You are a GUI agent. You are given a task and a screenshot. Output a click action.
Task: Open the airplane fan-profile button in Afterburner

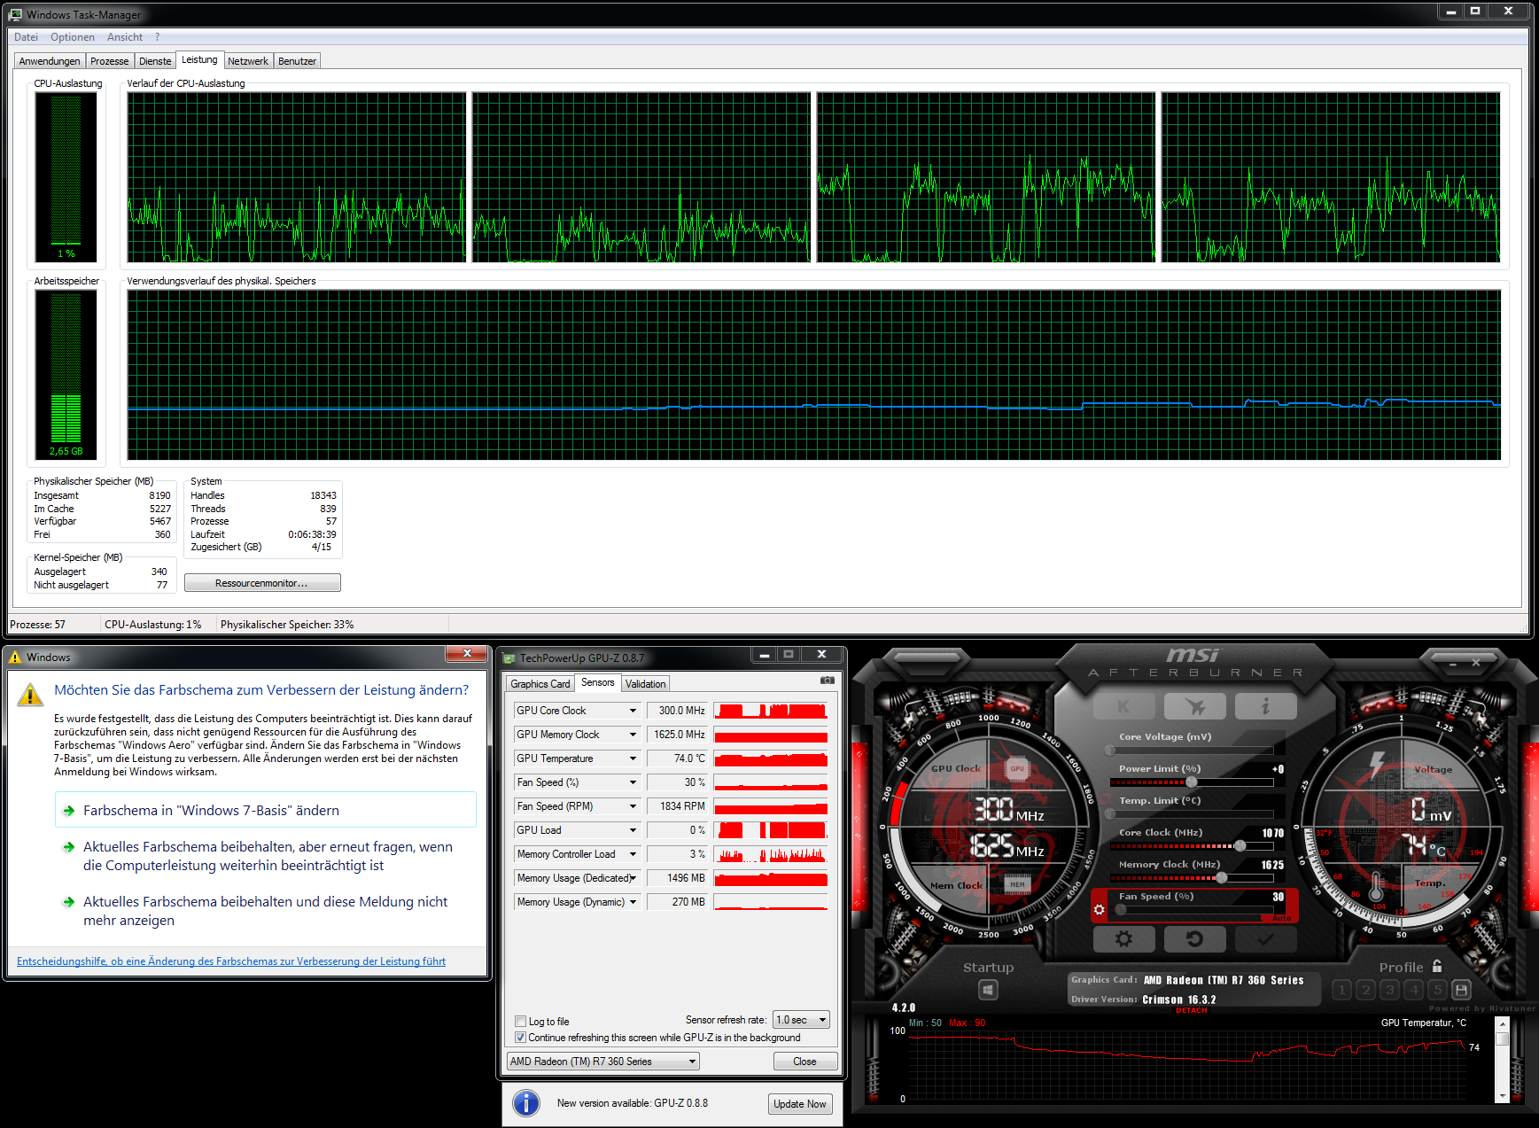pyautogui.click(x=1194, y=706)
